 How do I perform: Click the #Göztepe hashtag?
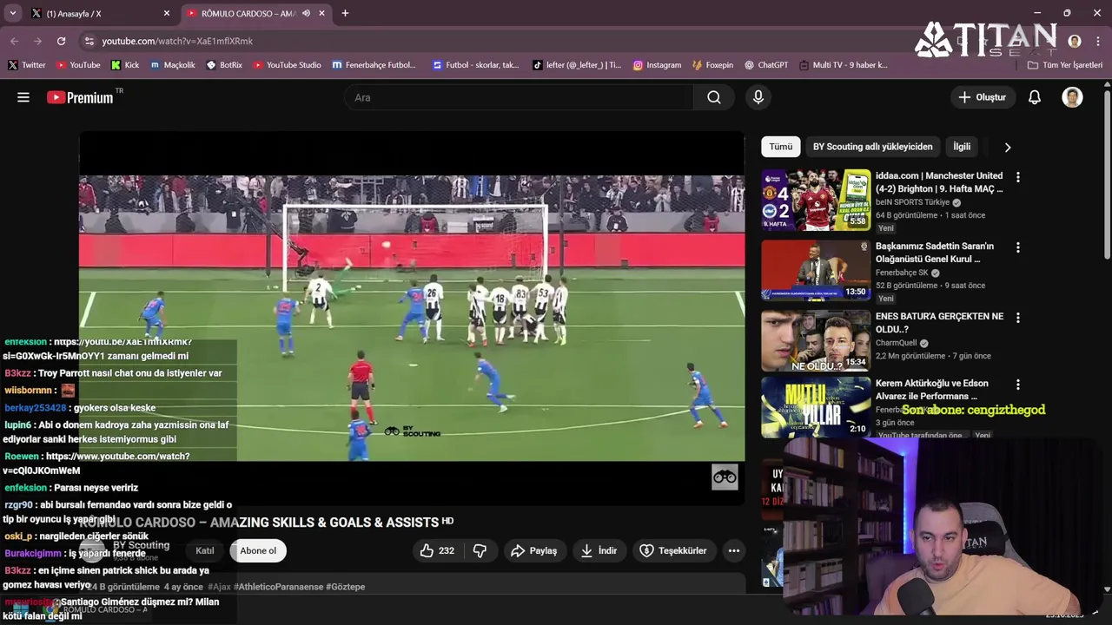click(x=345, y=587)
